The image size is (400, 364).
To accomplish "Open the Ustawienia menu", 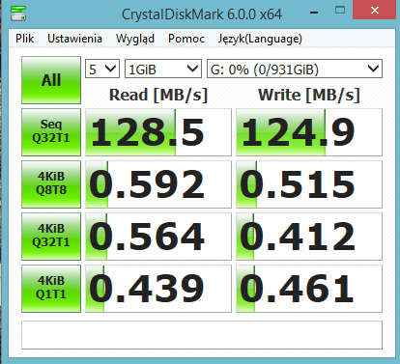I will [74, 39].
